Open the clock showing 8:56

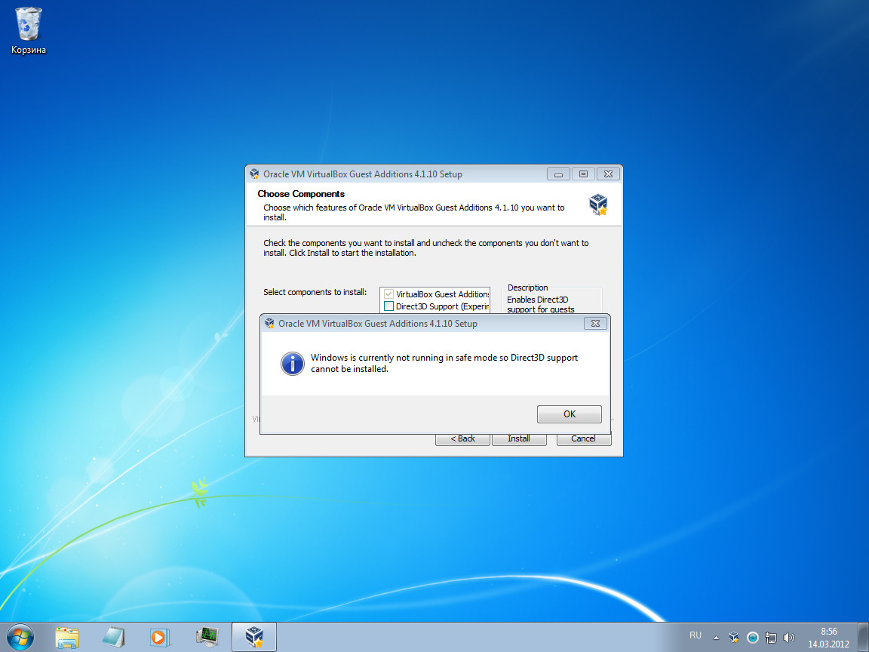pos(828,638)
